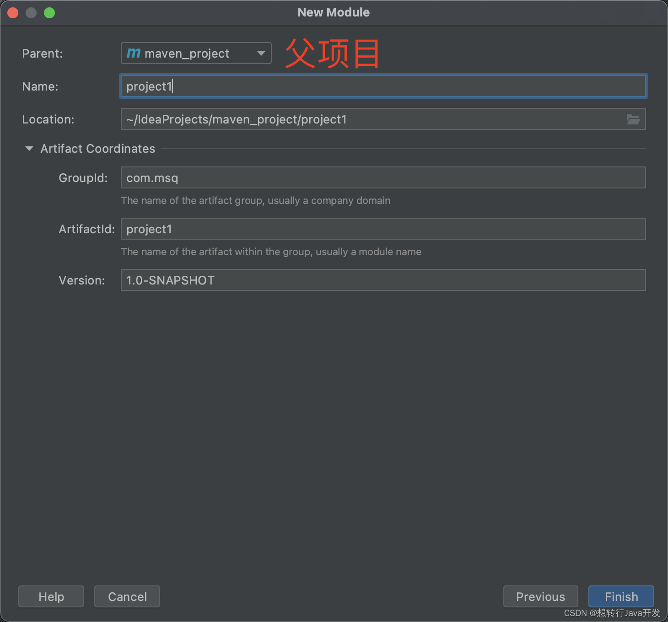The image size is (668, 622).
Task: Close the dialog with the red window button
Action: pos(13,13)
